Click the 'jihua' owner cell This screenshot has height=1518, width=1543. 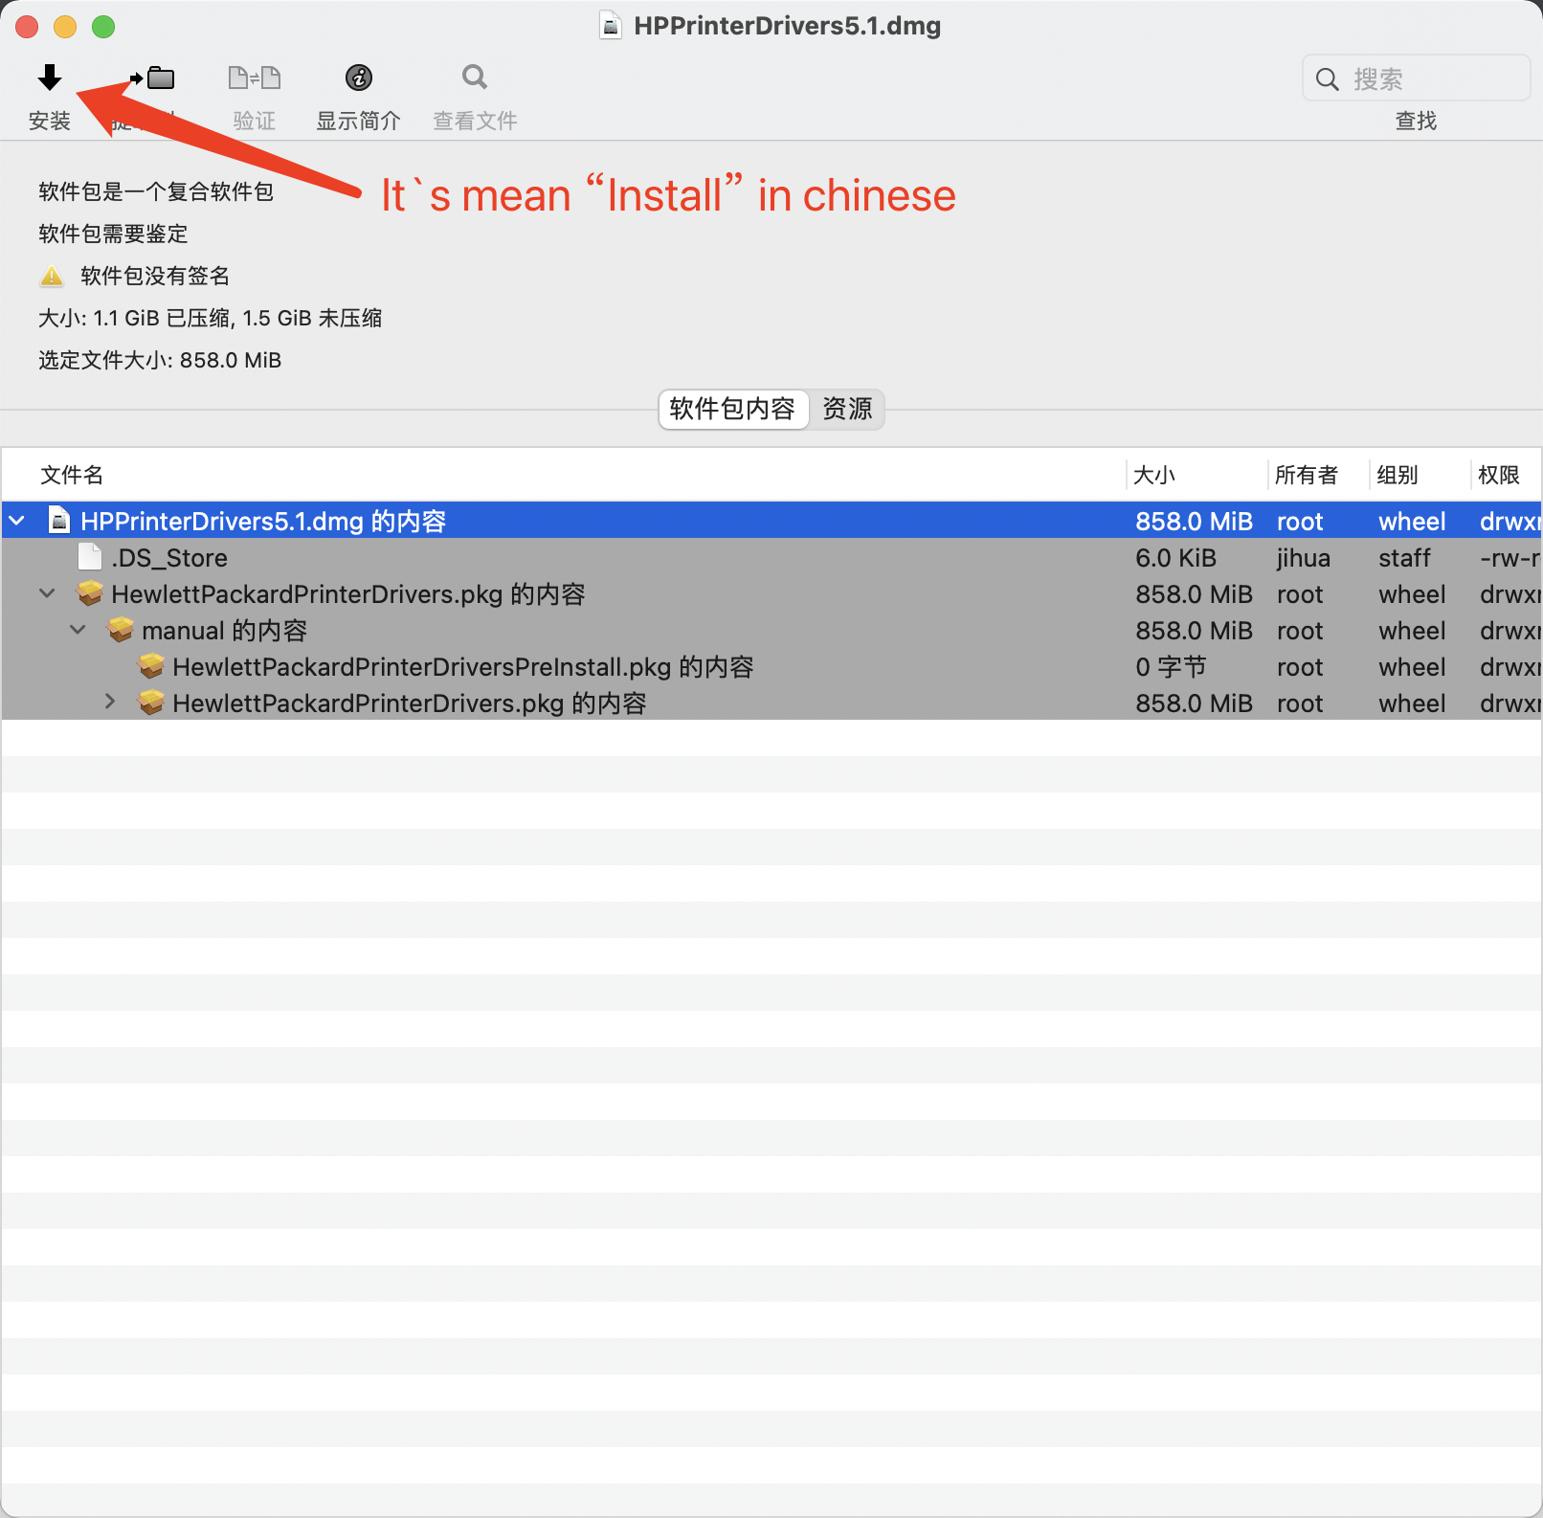point(1304,558)
